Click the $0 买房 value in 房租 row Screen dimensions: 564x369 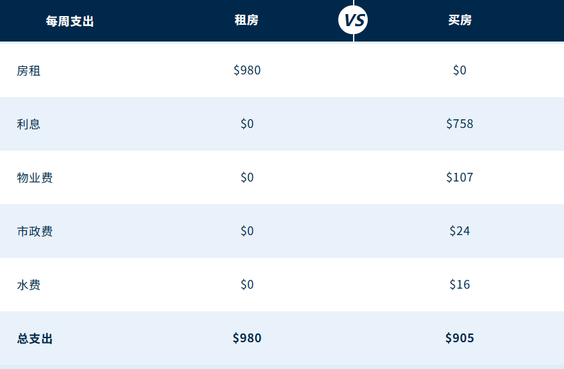coord(460,70)
